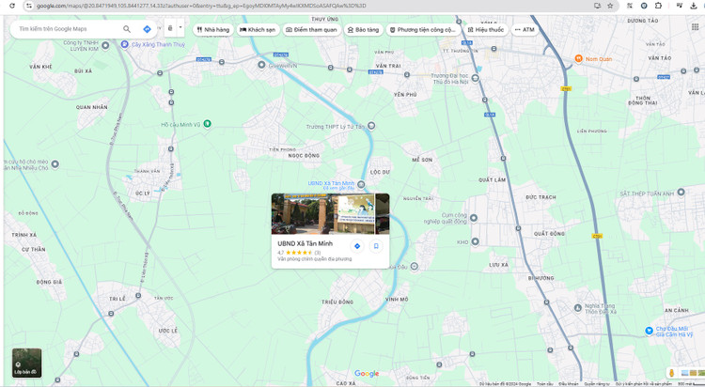
Task: Filter by Phương tiện công cộng
Action: (x=423, y=30)
